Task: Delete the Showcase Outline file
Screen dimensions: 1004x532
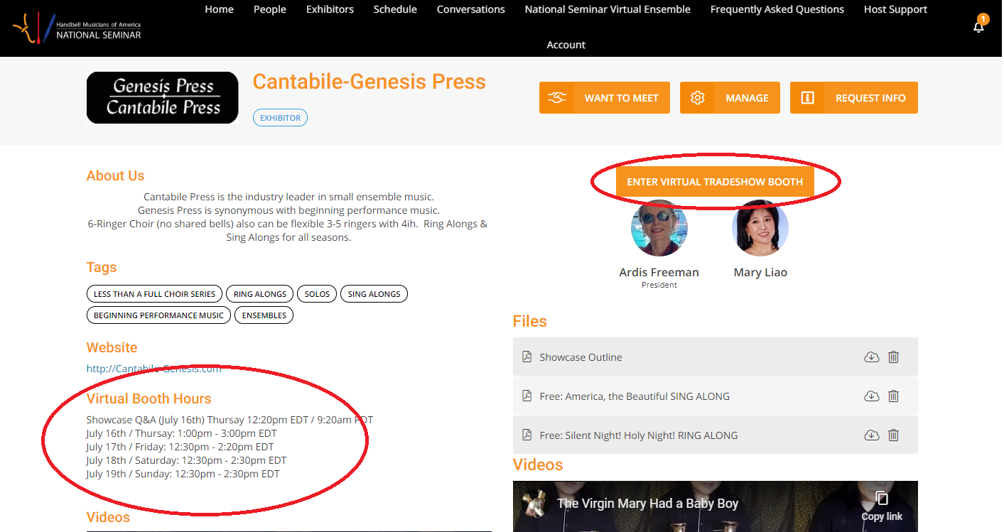Action: (x=893, y=357)
